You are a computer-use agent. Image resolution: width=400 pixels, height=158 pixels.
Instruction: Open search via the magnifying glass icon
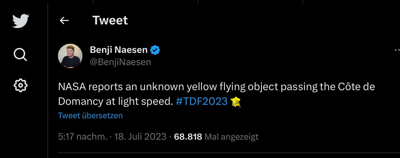21,55
